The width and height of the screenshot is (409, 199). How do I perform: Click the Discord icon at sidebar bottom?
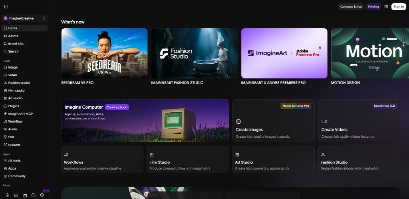point(16,195)
